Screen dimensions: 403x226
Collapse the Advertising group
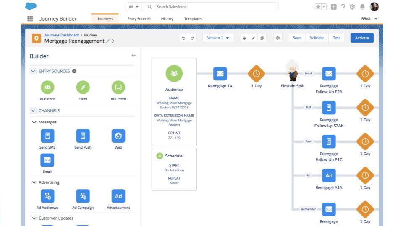coord(34,182)
